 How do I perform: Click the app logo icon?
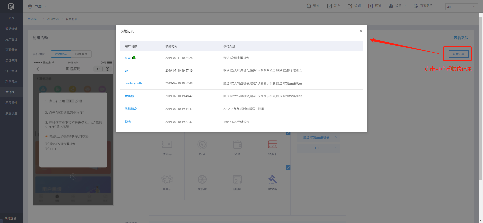[x=11, y=6]
